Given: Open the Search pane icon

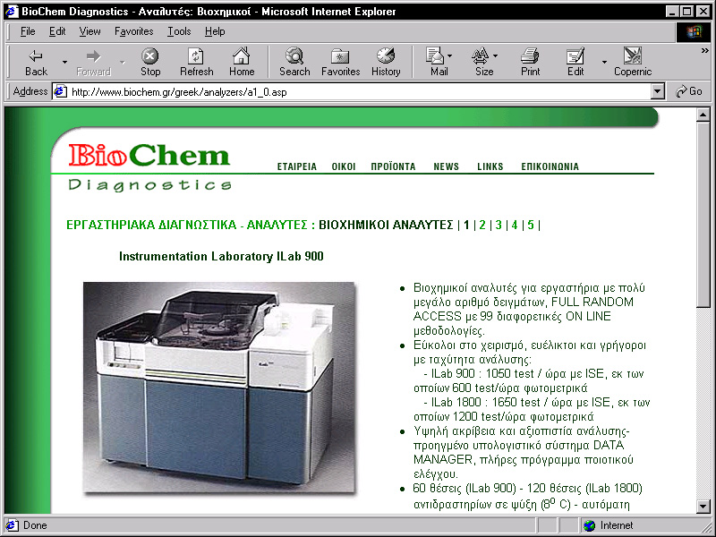Looking at the screenshot, I should click(x=294, y=63).
